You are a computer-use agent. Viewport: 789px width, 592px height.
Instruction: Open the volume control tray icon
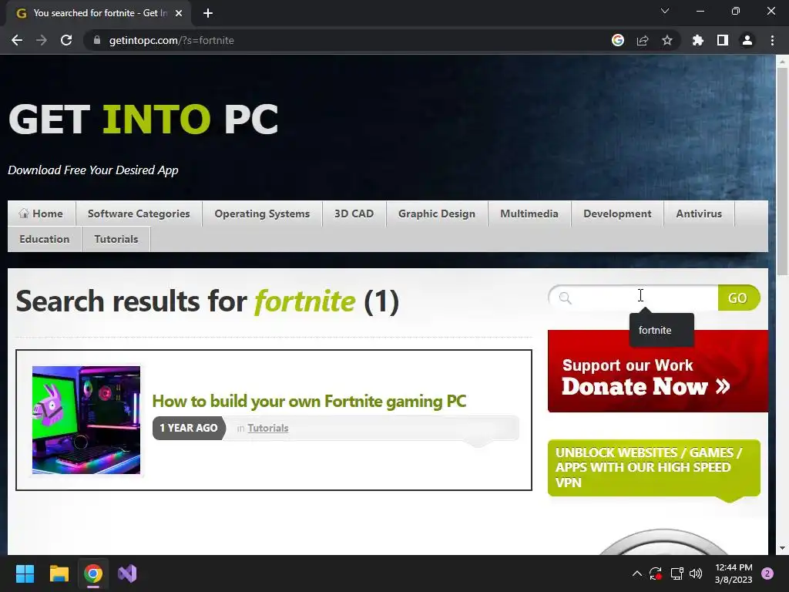pos(696,573)
